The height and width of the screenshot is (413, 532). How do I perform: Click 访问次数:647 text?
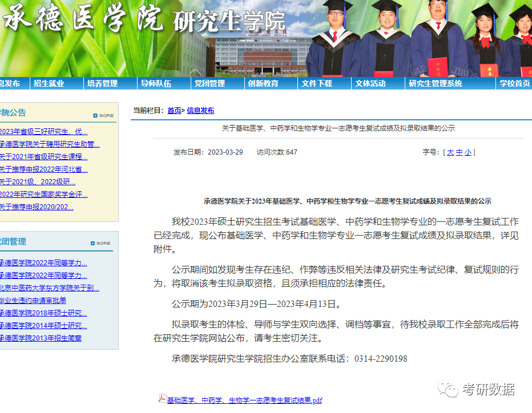pos(277,152)
